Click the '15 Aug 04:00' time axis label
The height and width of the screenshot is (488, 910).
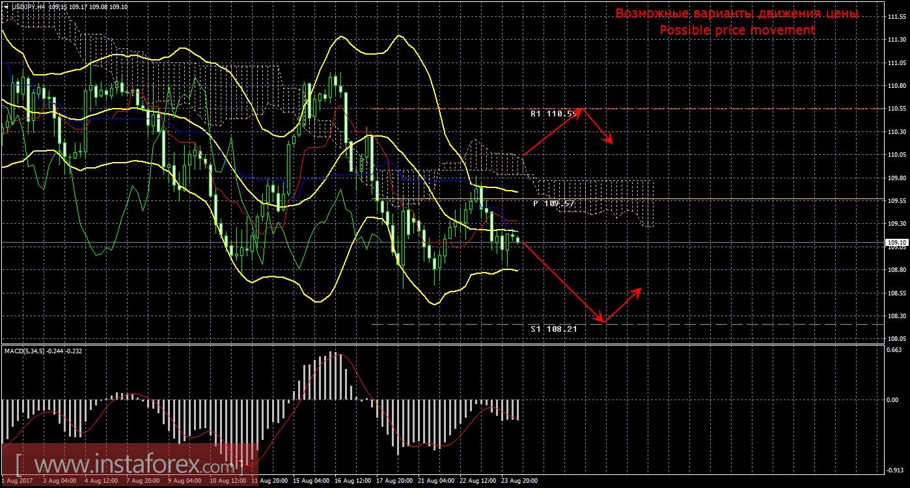point(312,481)
